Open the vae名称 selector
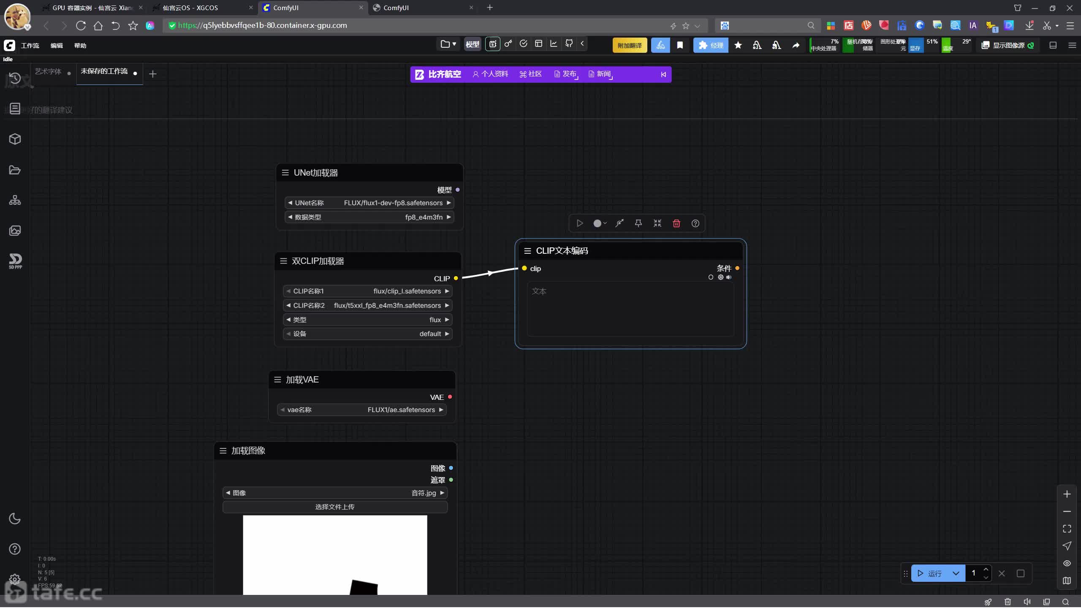The height and width of the screenshot is (608, 1081). [361, 410]
